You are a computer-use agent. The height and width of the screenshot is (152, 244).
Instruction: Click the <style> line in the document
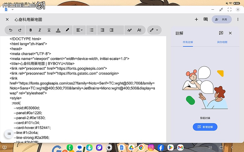coord(16,98)
